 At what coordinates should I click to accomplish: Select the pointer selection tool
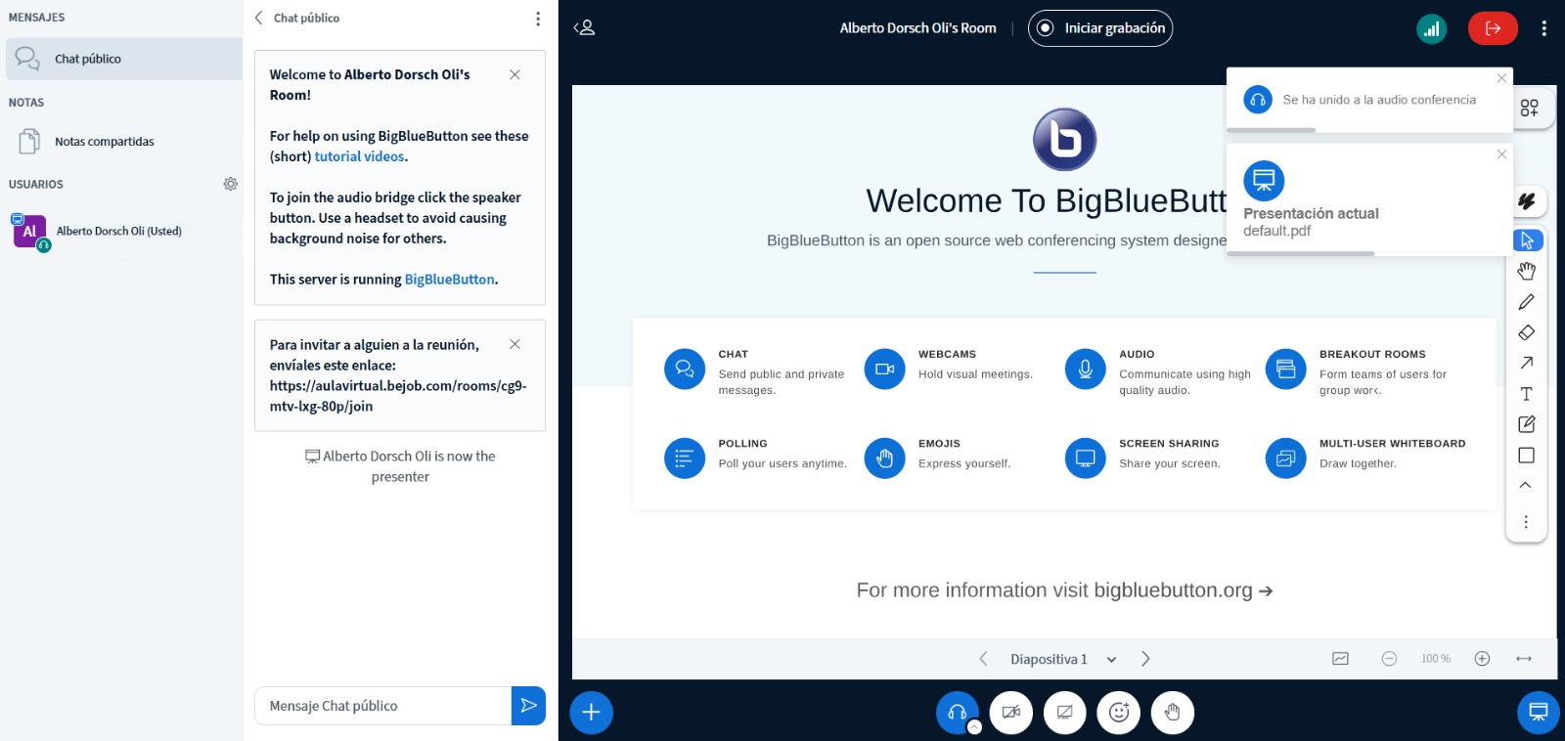1527,240
